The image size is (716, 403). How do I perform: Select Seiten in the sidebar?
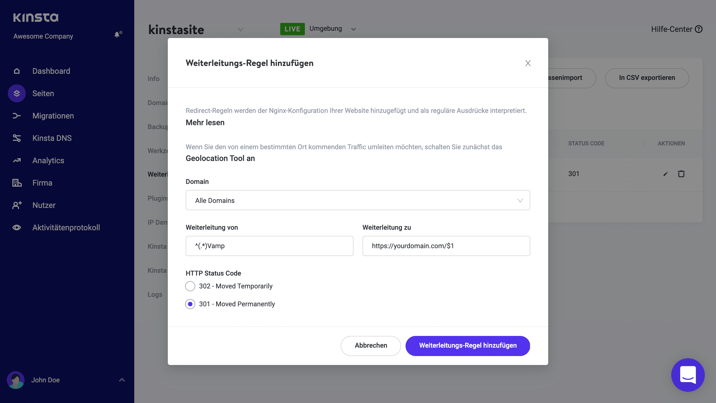coord(43,93)
